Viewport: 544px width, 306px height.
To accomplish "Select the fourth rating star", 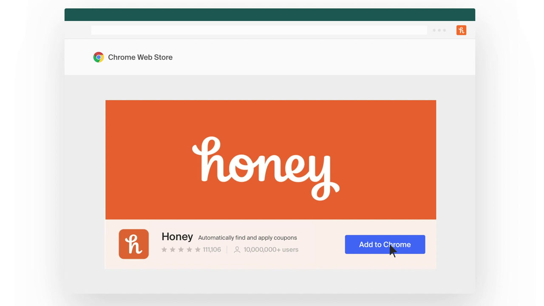I will tap(189, 249).
